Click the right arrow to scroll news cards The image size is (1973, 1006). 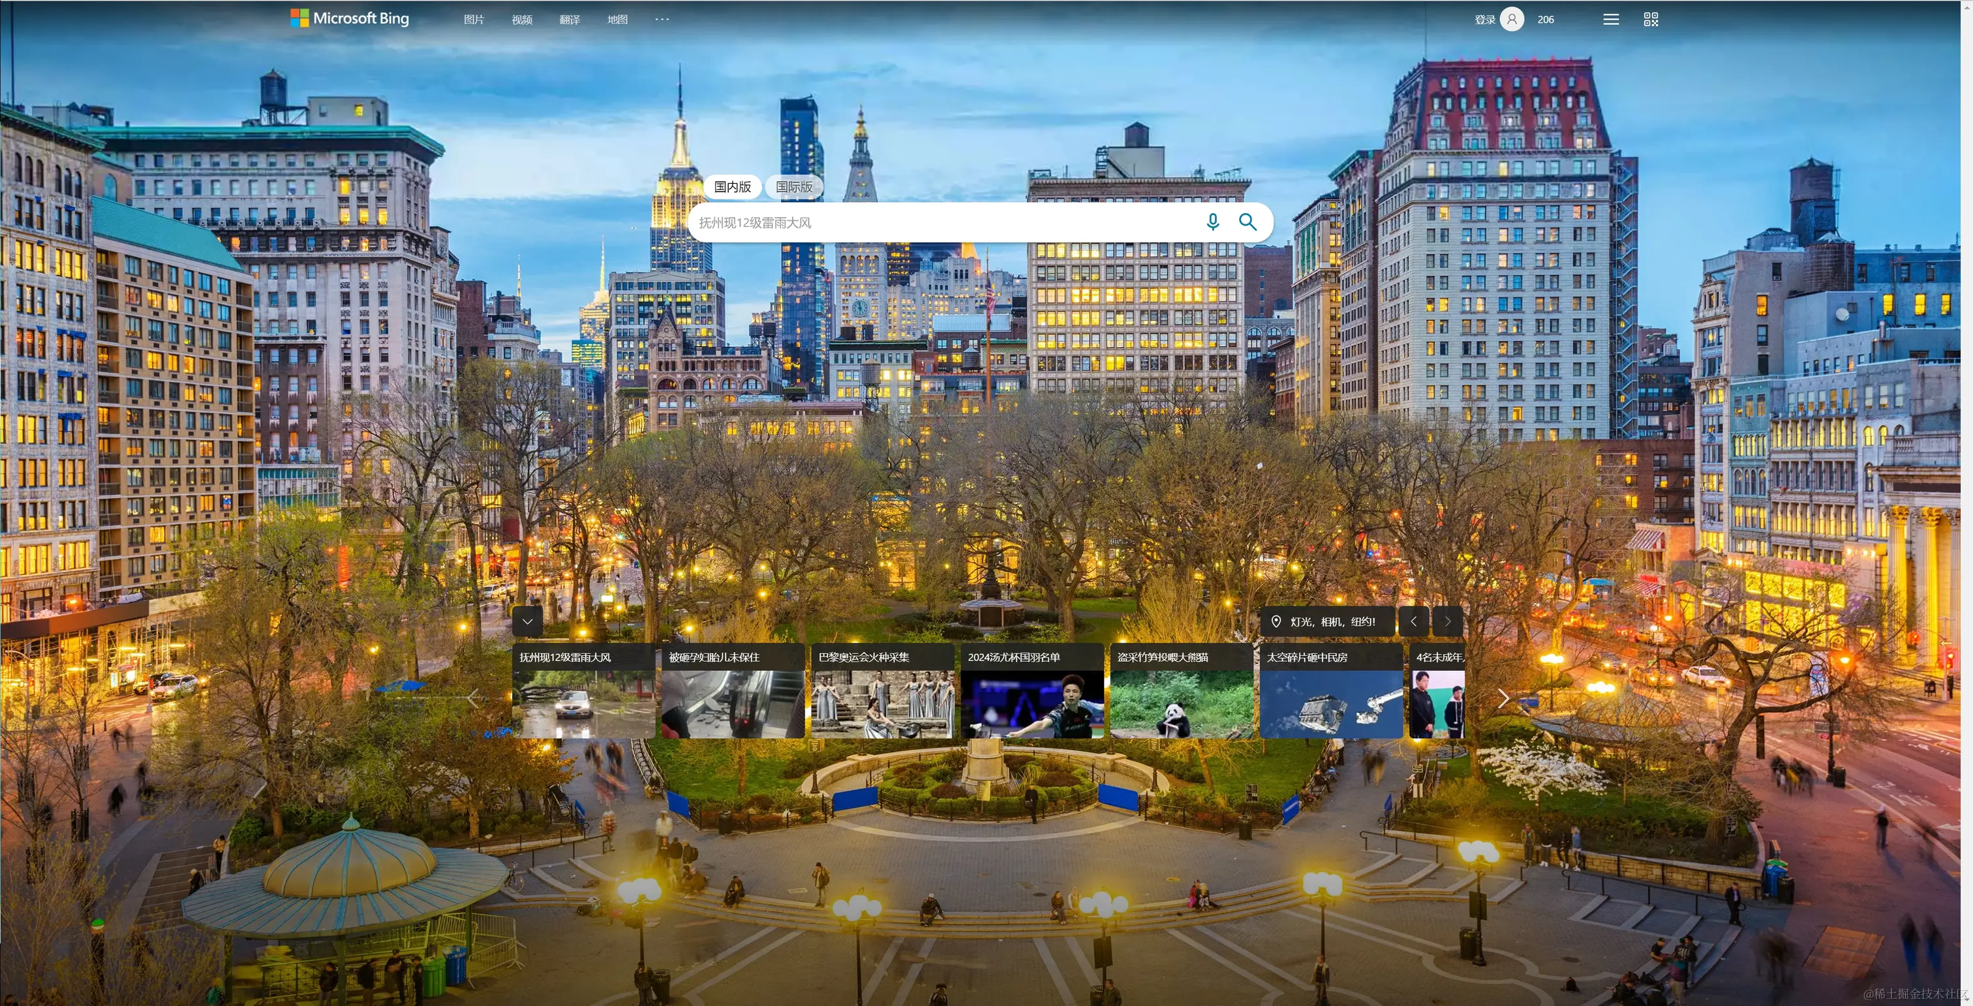[x=1503, y=699]
